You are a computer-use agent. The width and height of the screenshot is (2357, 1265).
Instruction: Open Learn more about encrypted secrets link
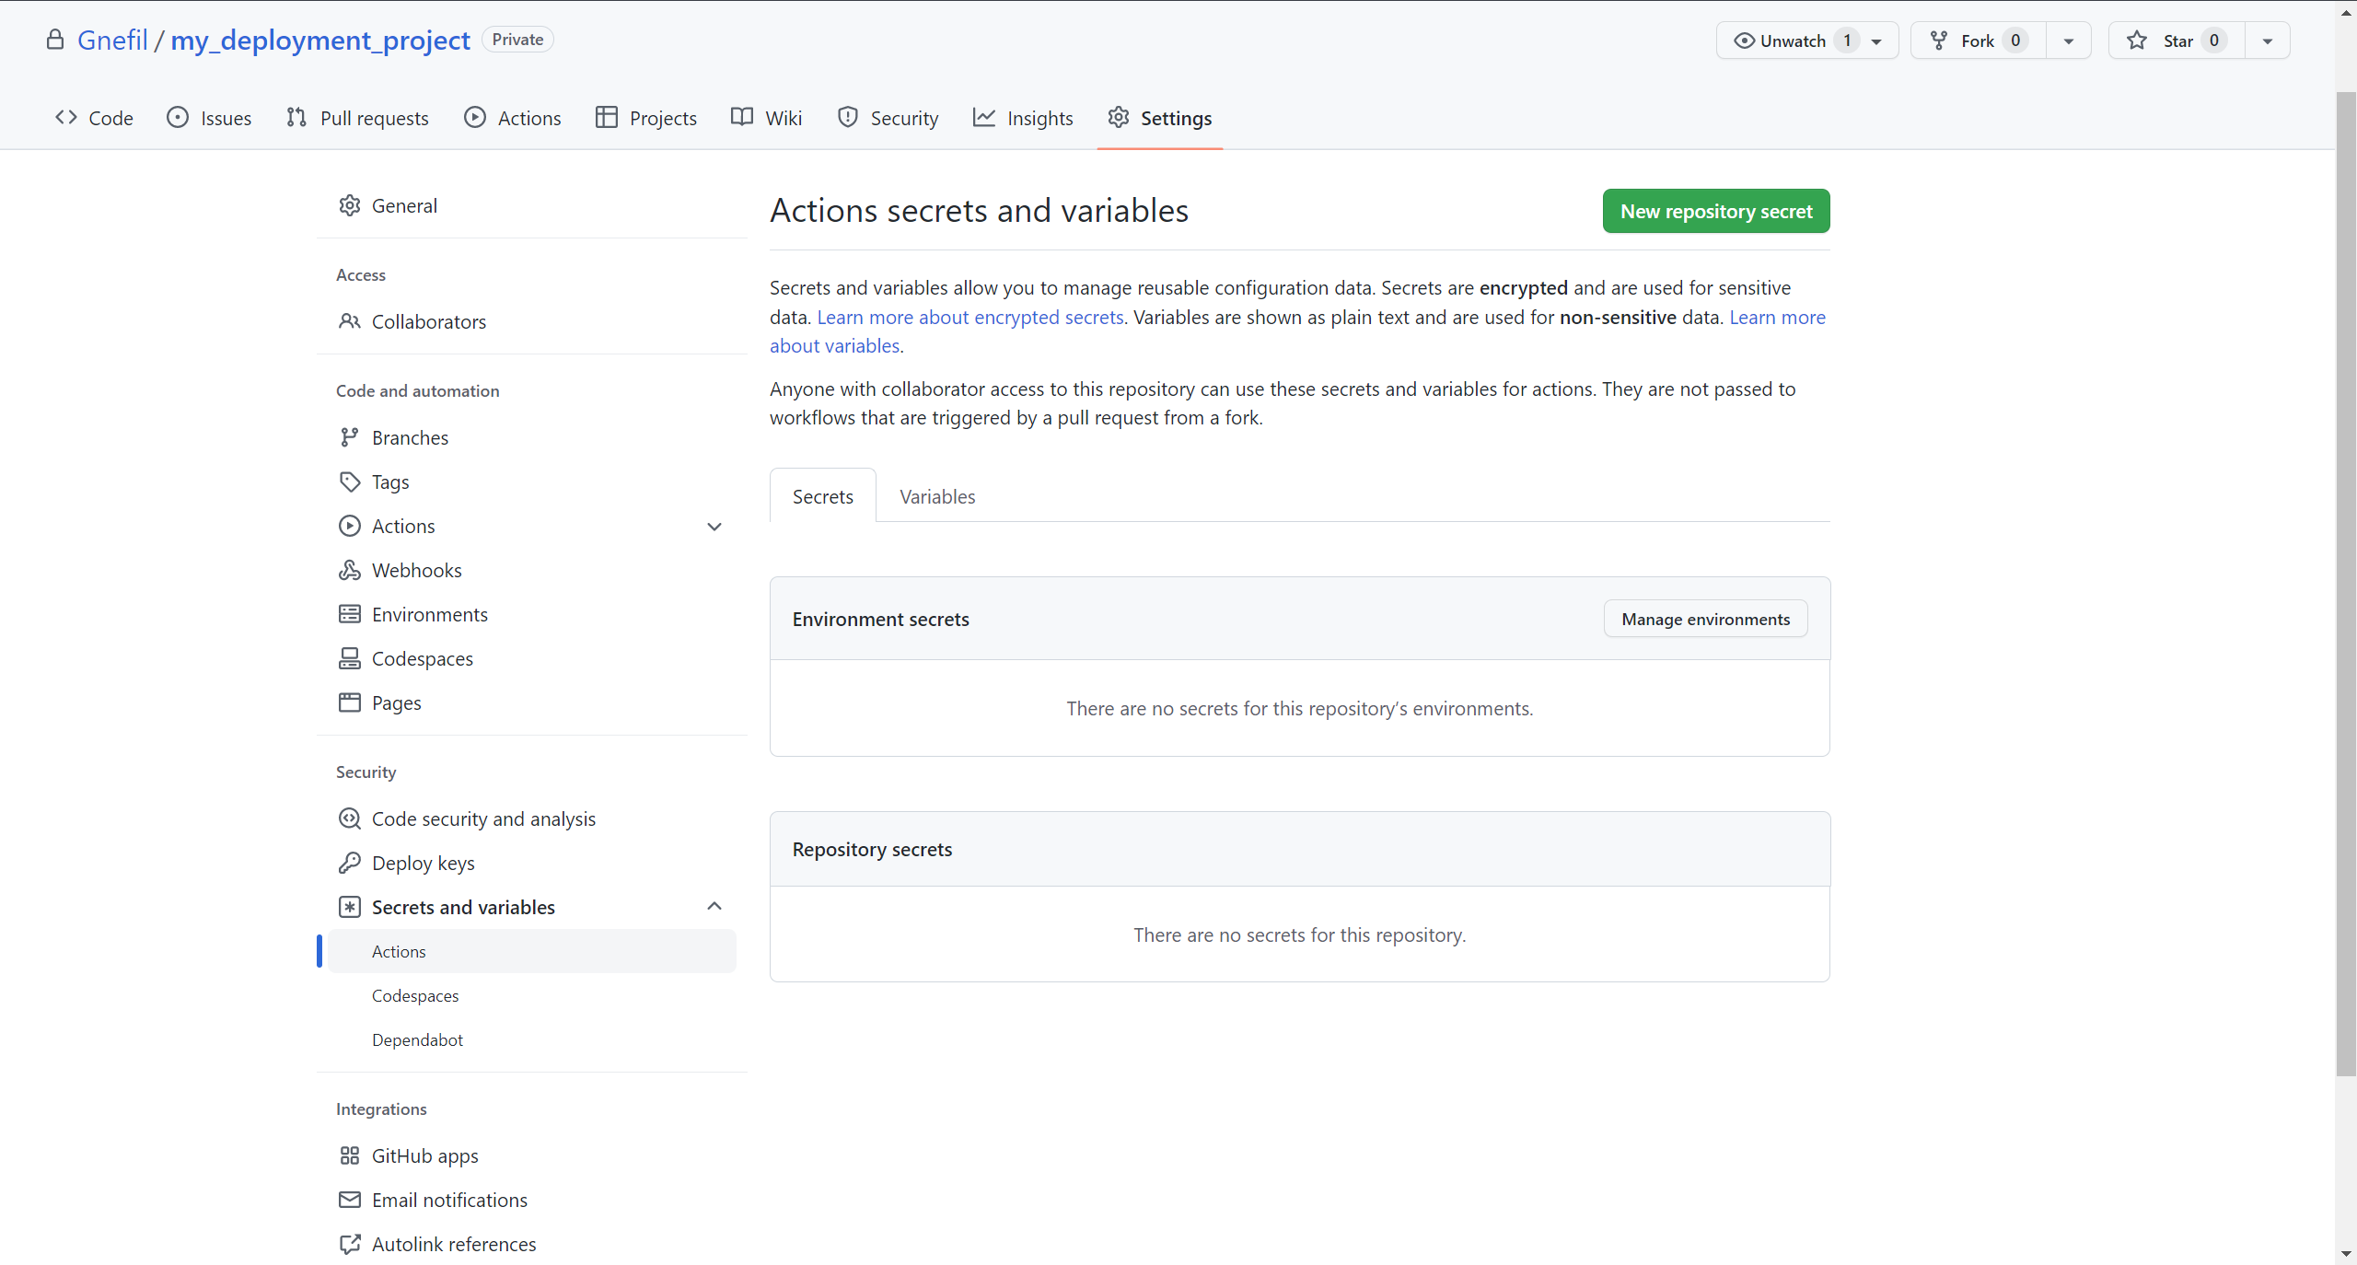coord(970,317)
